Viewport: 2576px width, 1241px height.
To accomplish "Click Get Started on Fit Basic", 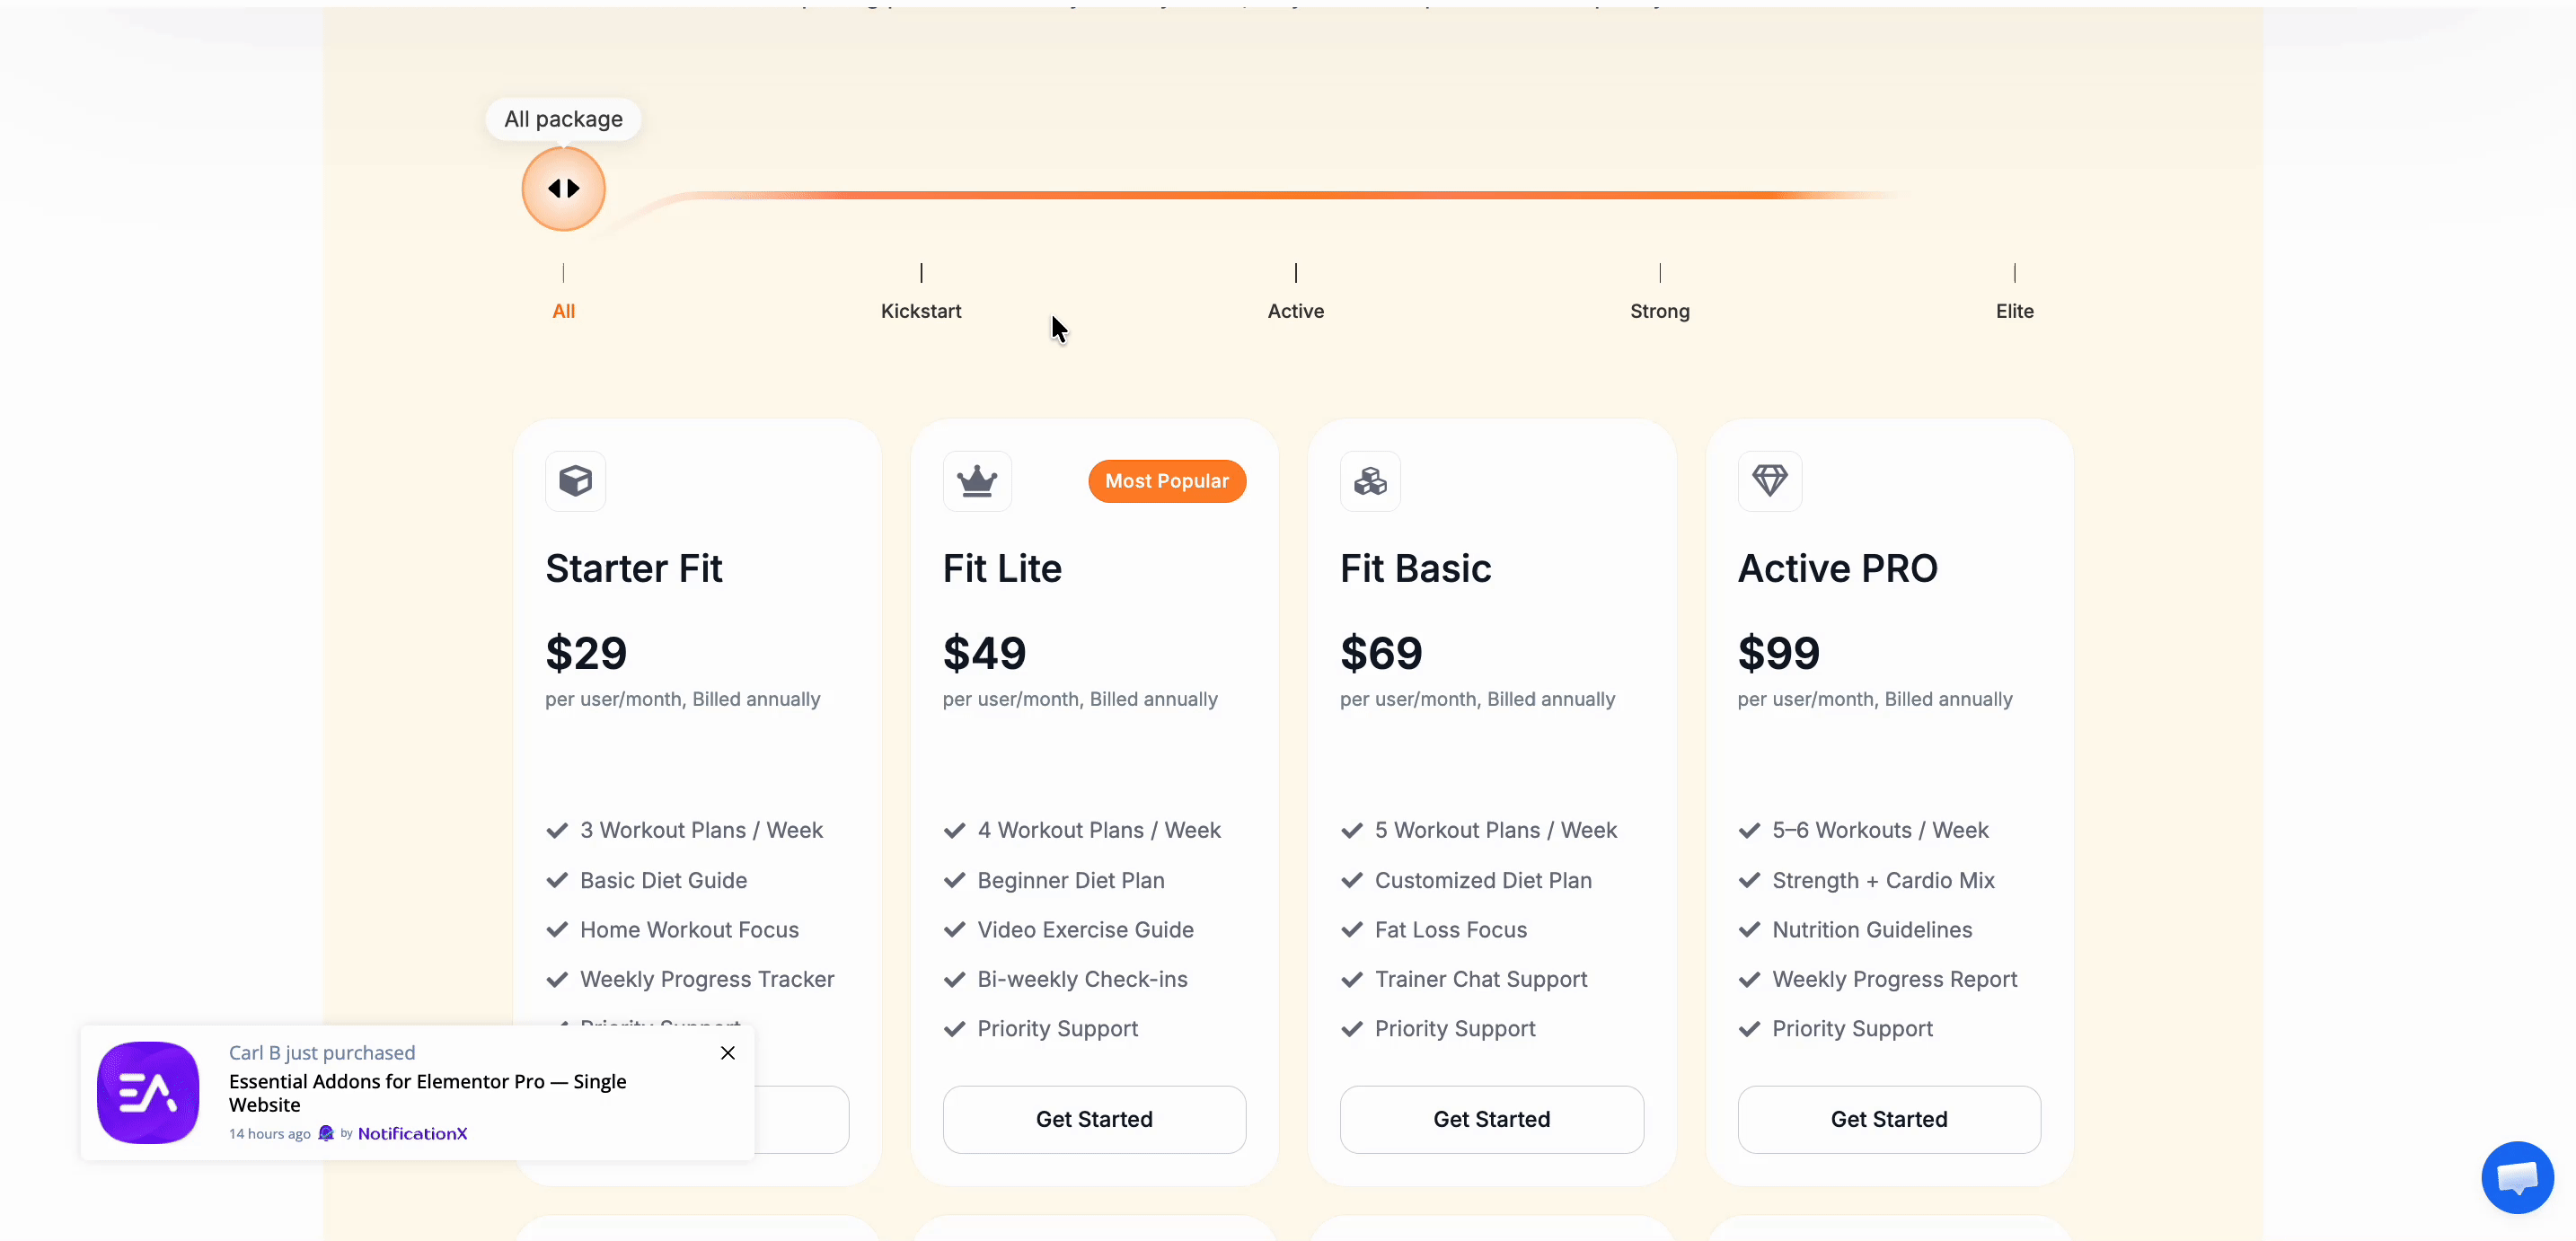I will click(1490, 1119).
